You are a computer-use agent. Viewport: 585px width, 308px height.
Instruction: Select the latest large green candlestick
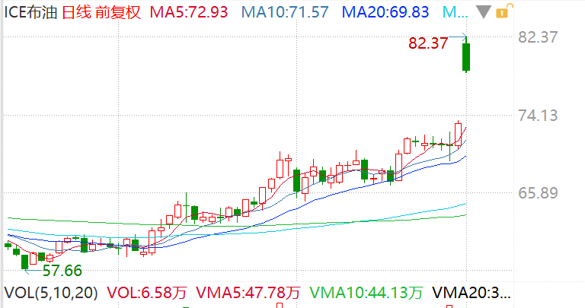coord(466,56)
